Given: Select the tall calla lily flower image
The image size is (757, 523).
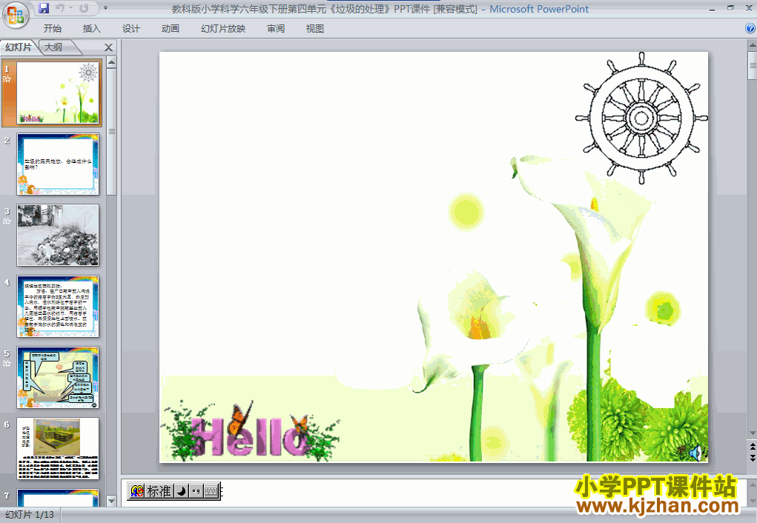Looking at the screenshot, I should (589, 309).
